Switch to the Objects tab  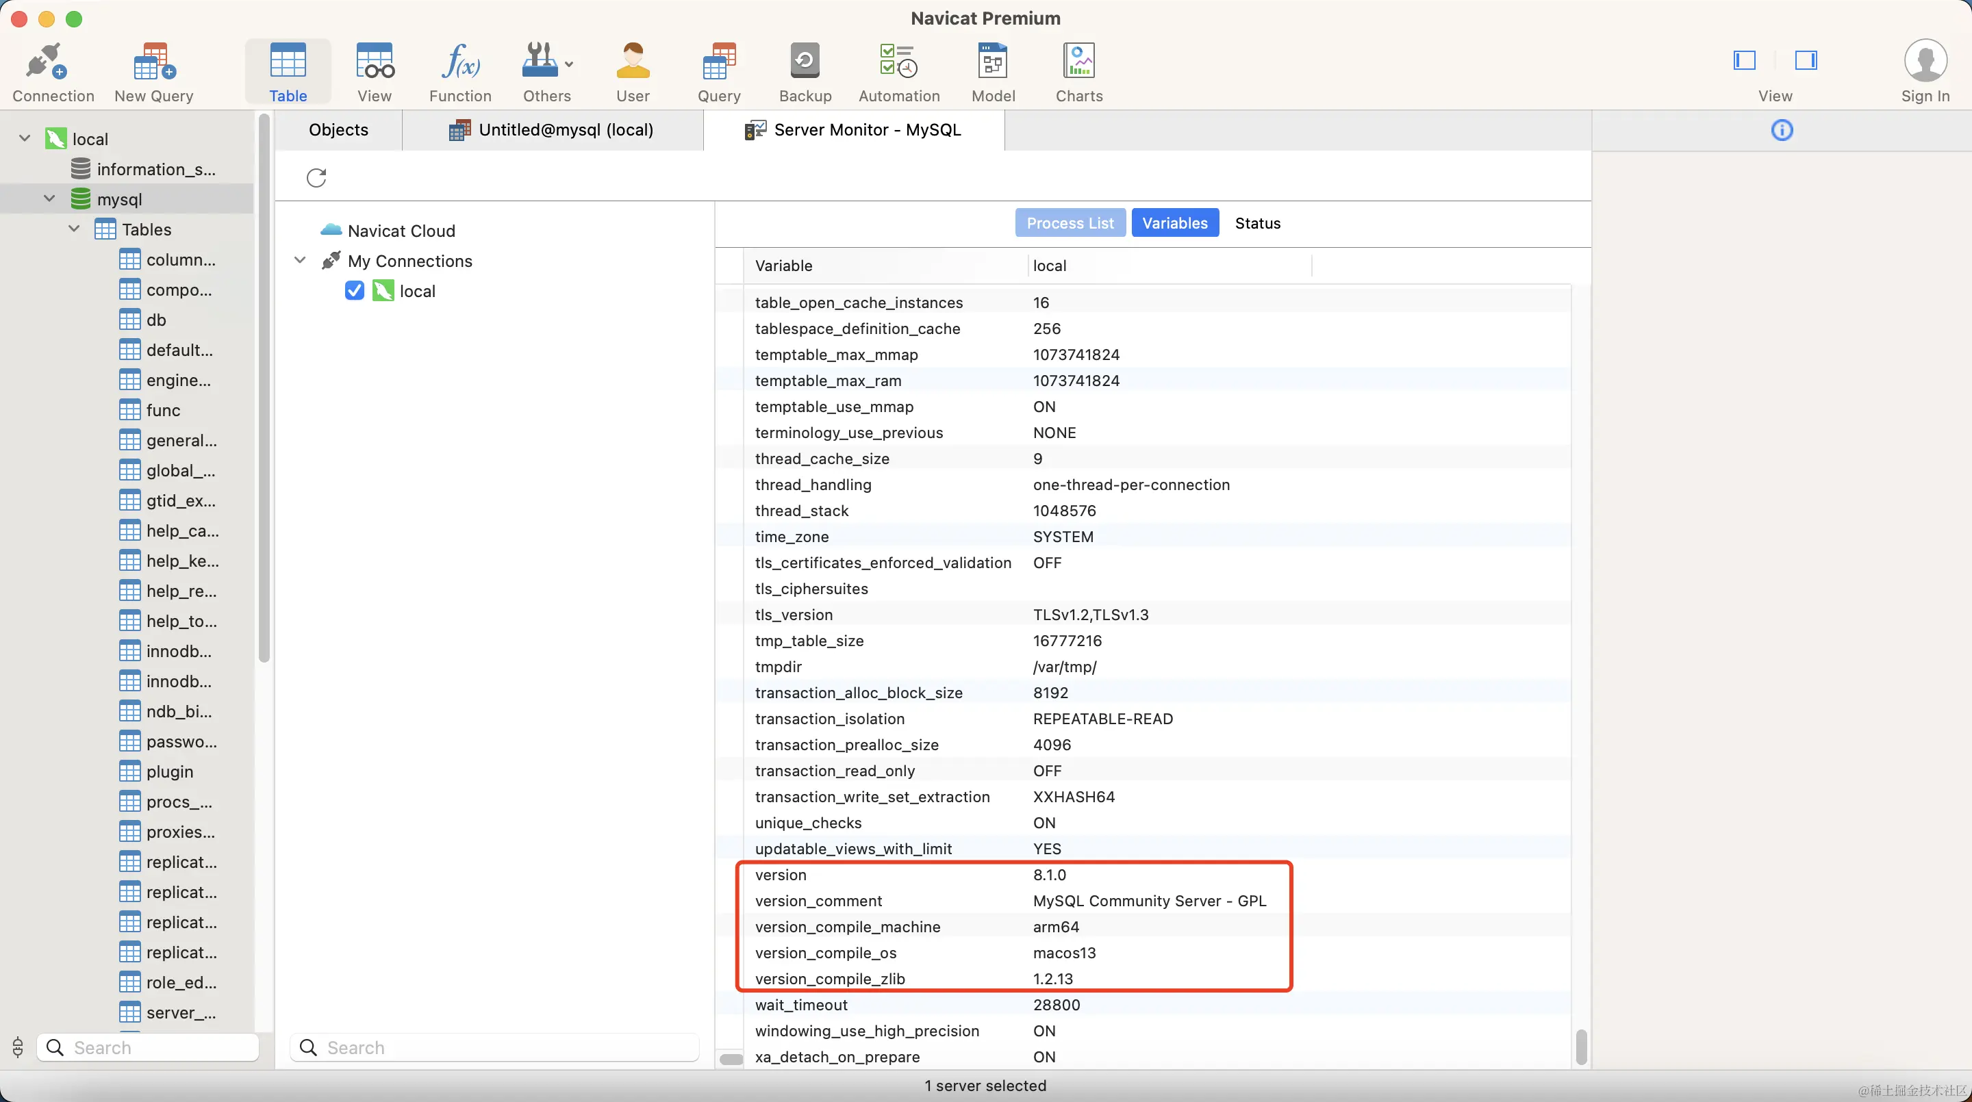(338, 130)
